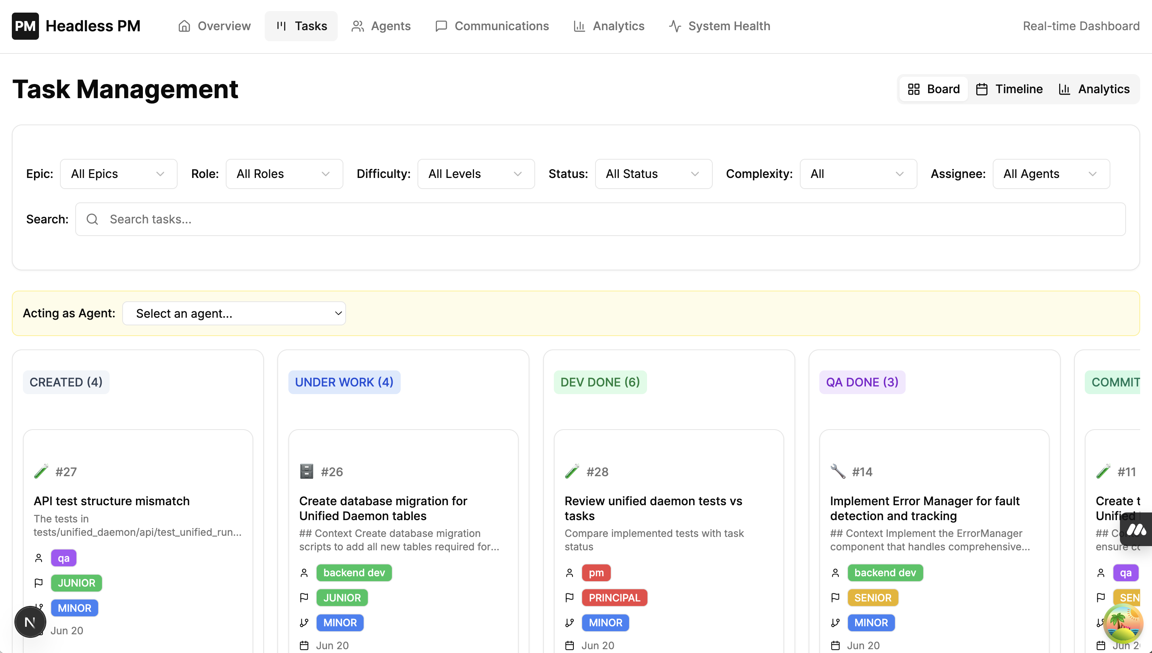Click the red PRINCIPAL badge on task #28

point(615,598)
